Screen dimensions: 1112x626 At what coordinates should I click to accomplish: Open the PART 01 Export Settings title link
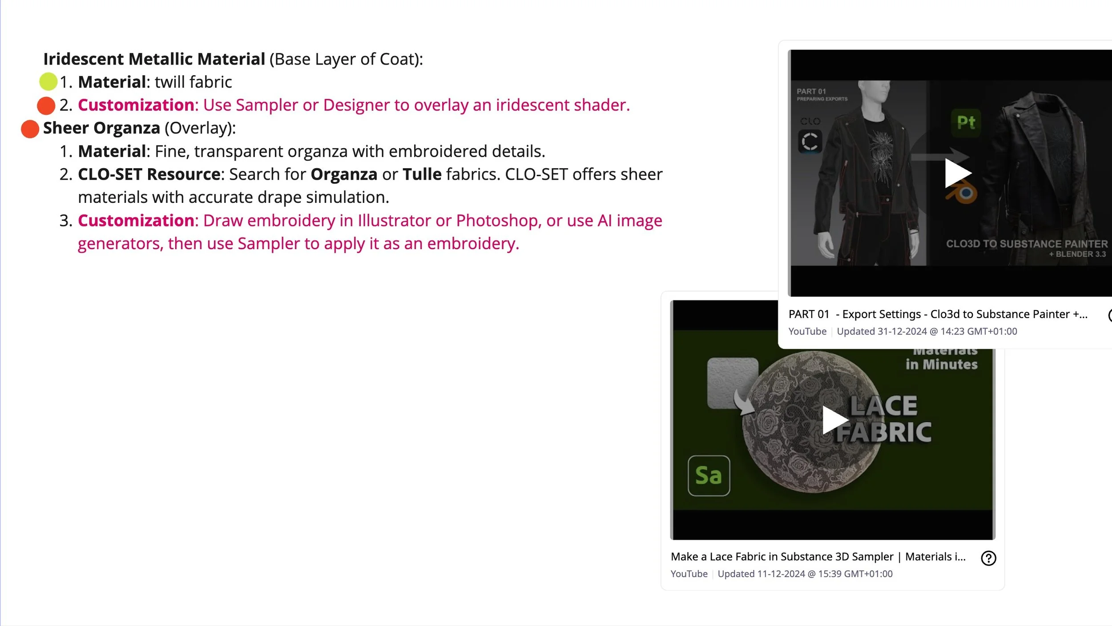coord(938,314)
